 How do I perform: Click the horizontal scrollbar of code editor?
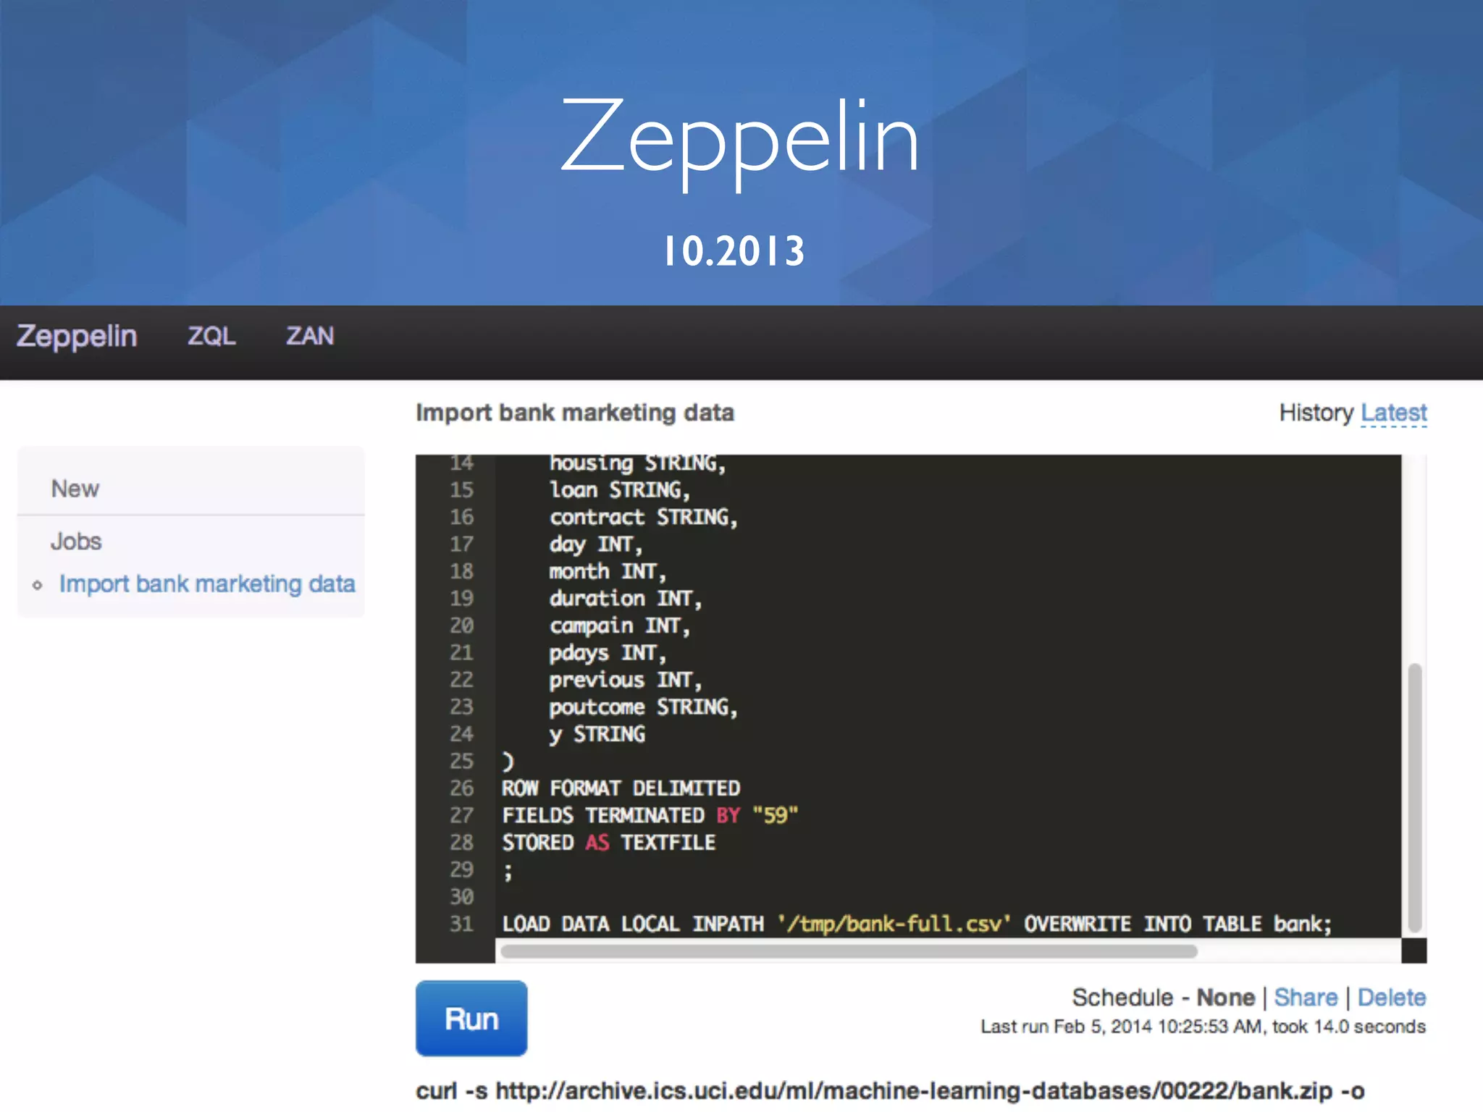click(x=849, y=951)
